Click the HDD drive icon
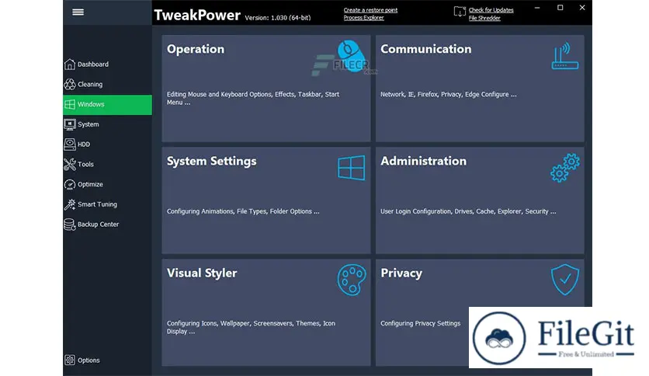The width and height of the screenshot is (649, 376). pyautogui.click(x=70, y=144)
